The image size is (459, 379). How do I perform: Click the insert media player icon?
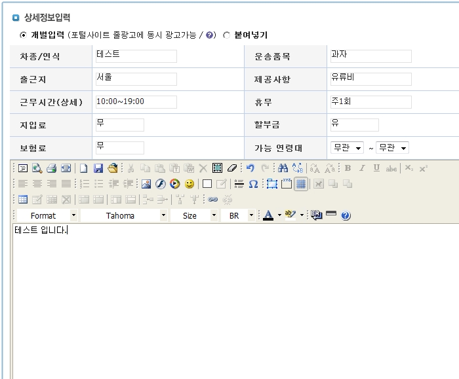[x=175, y=184]
